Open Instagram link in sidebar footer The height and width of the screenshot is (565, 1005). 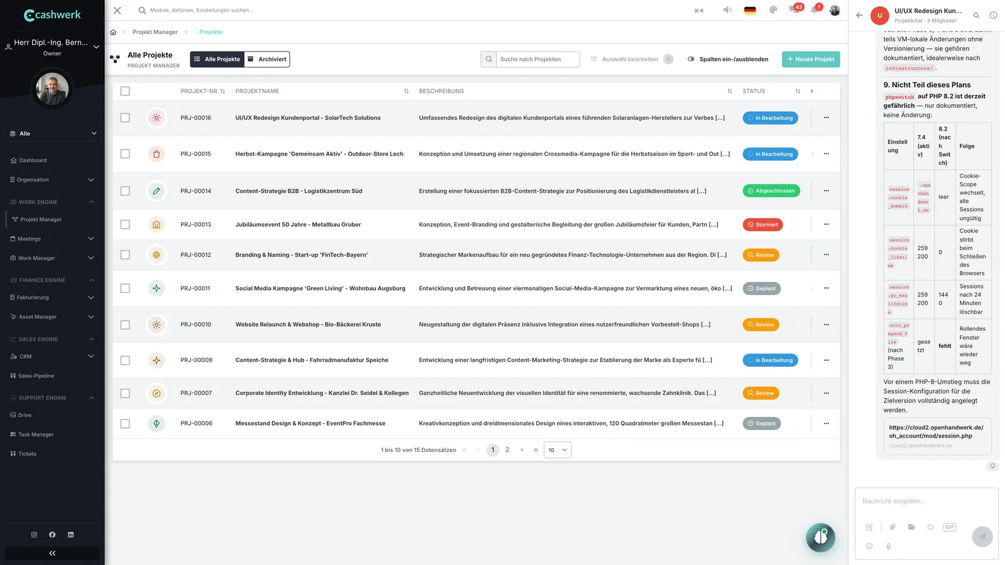34,535
